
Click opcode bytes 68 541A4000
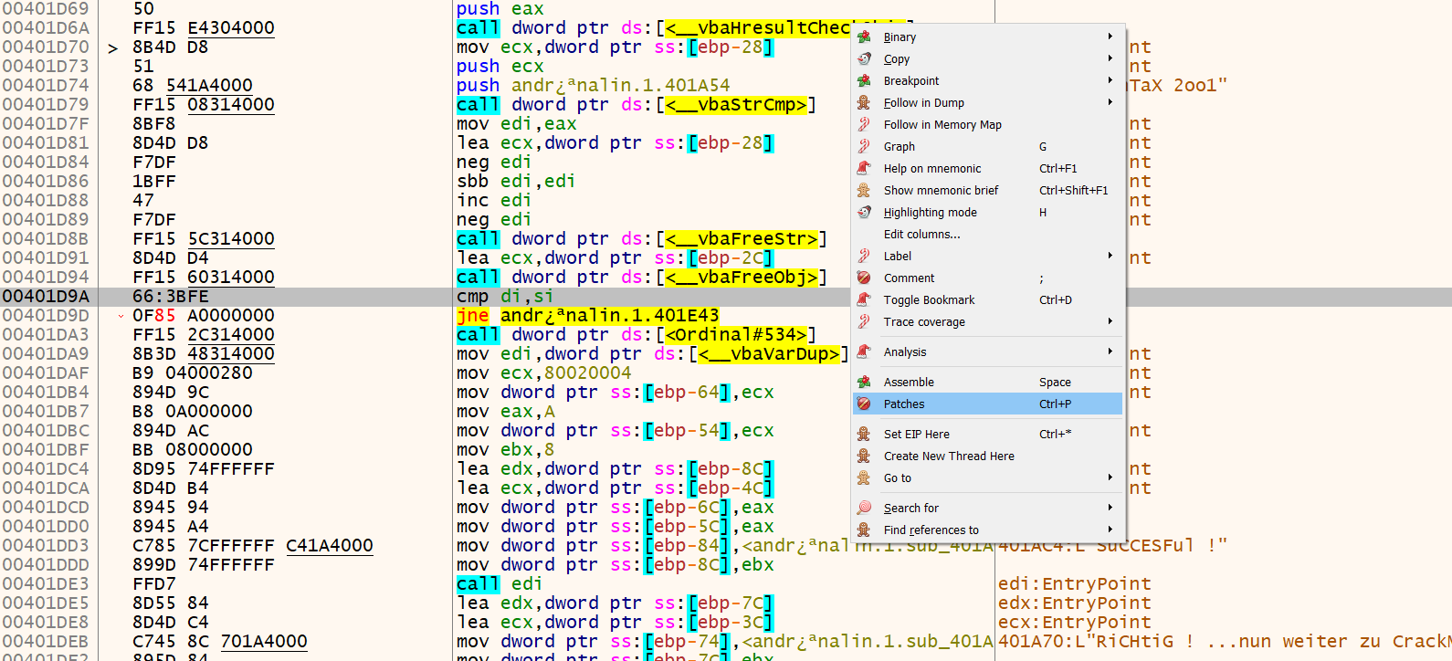coord(193,86)
